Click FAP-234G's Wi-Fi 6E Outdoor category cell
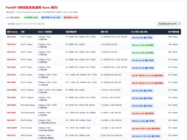 coord(28,105)
